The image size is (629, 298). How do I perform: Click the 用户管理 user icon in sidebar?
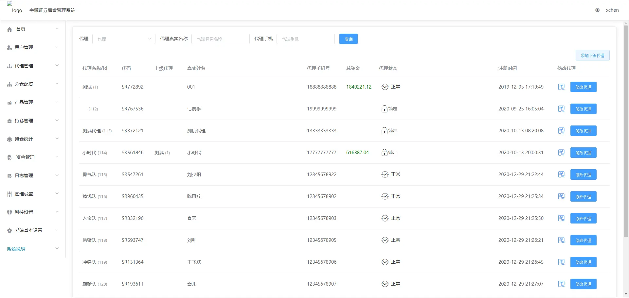[x=9, y=48]
